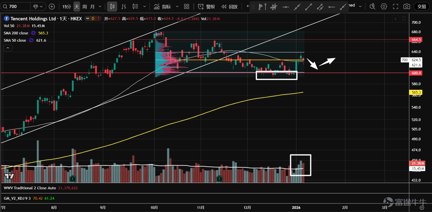Toggle the red exclamation warning badge
This screenshot has width=432, height=212.
pyautogui.click(x=99, y=18)
